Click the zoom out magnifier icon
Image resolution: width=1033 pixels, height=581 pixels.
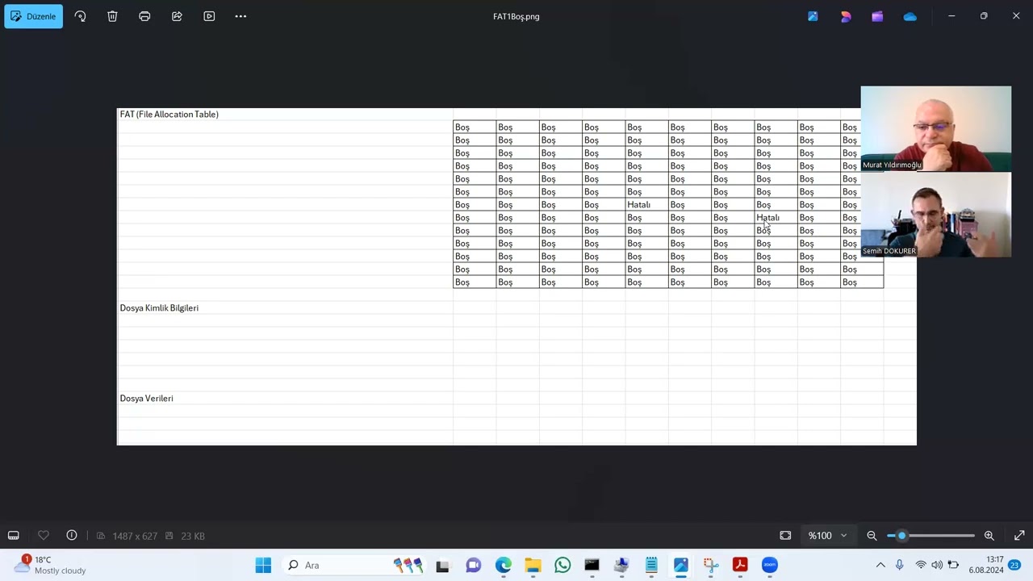pos(872,535)
